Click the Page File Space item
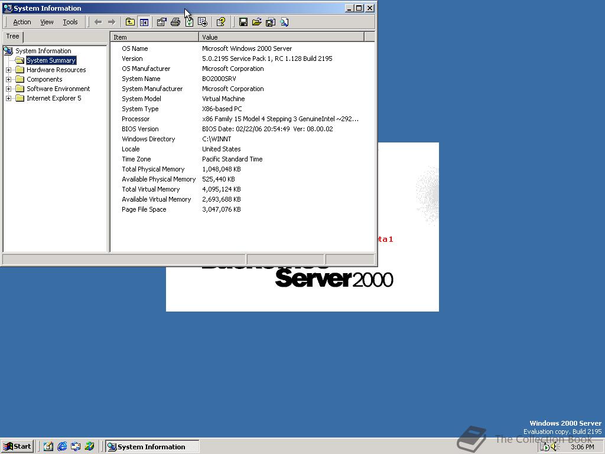Screen dimensions: 605x454 144,209
